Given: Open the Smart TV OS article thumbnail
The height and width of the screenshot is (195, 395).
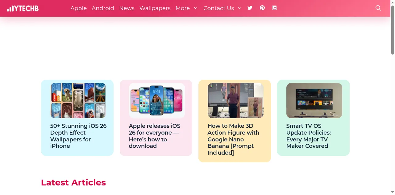Looking at the screenshot, I should [314, 100].
